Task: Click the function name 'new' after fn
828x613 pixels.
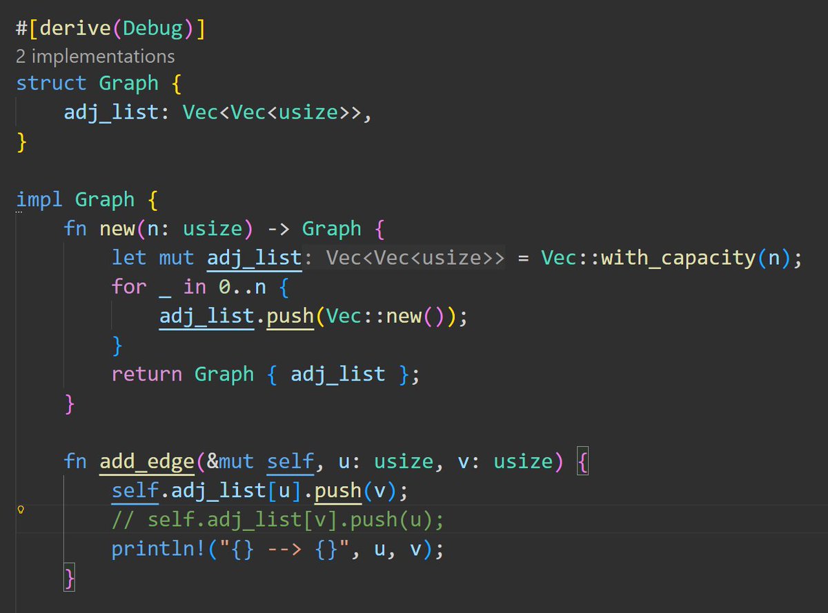Action: coord(117,229)
